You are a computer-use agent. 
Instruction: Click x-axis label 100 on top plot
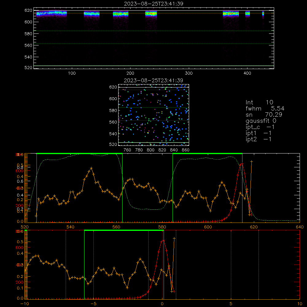tap(72, 73)
